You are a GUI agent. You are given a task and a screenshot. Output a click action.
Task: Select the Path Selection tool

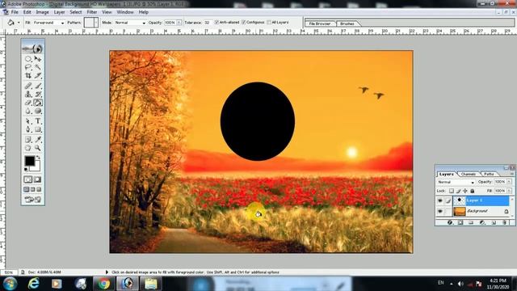[x=28, y=121]
